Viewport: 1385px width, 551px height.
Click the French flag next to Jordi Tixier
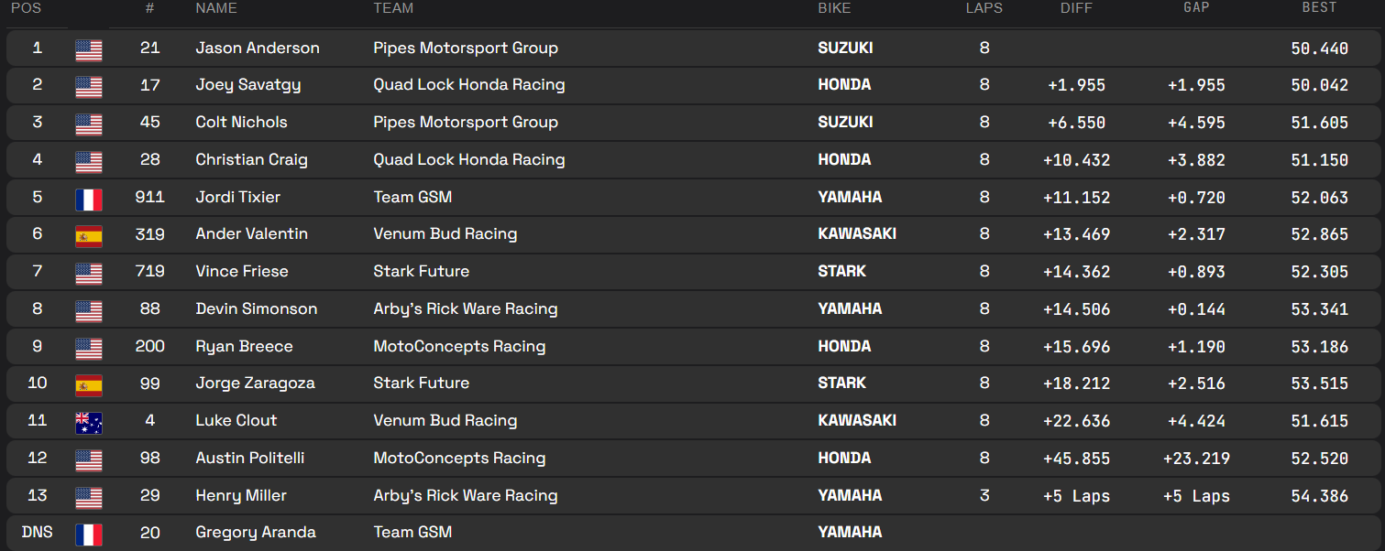(89, 199)
